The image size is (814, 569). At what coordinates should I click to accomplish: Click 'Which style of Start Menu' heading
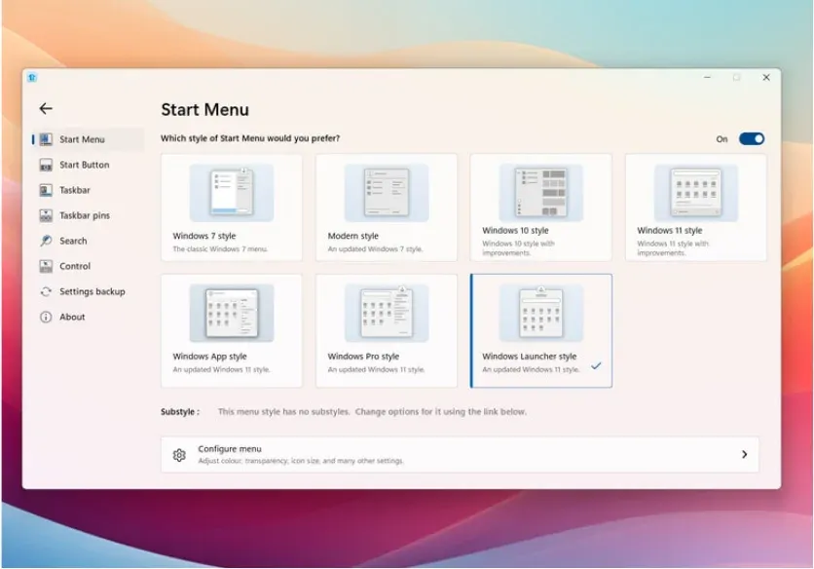coord(250,138)
